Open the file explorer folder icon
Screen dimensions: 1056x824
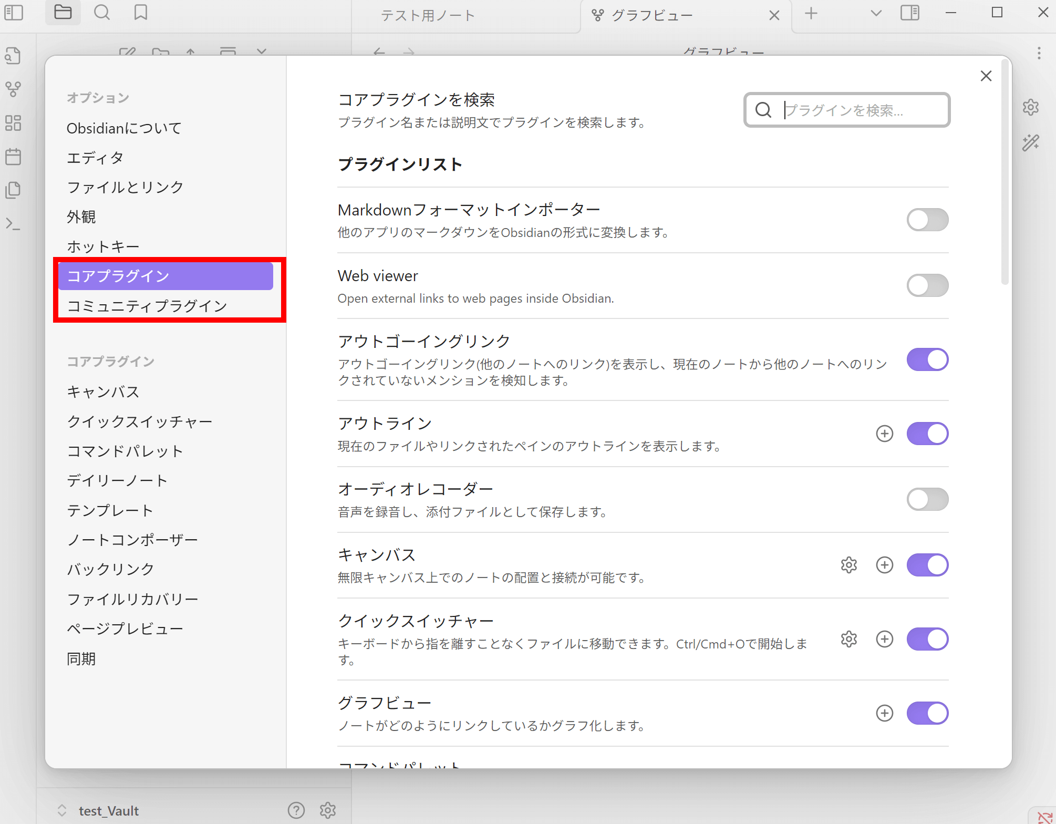(x=63, y=12)
